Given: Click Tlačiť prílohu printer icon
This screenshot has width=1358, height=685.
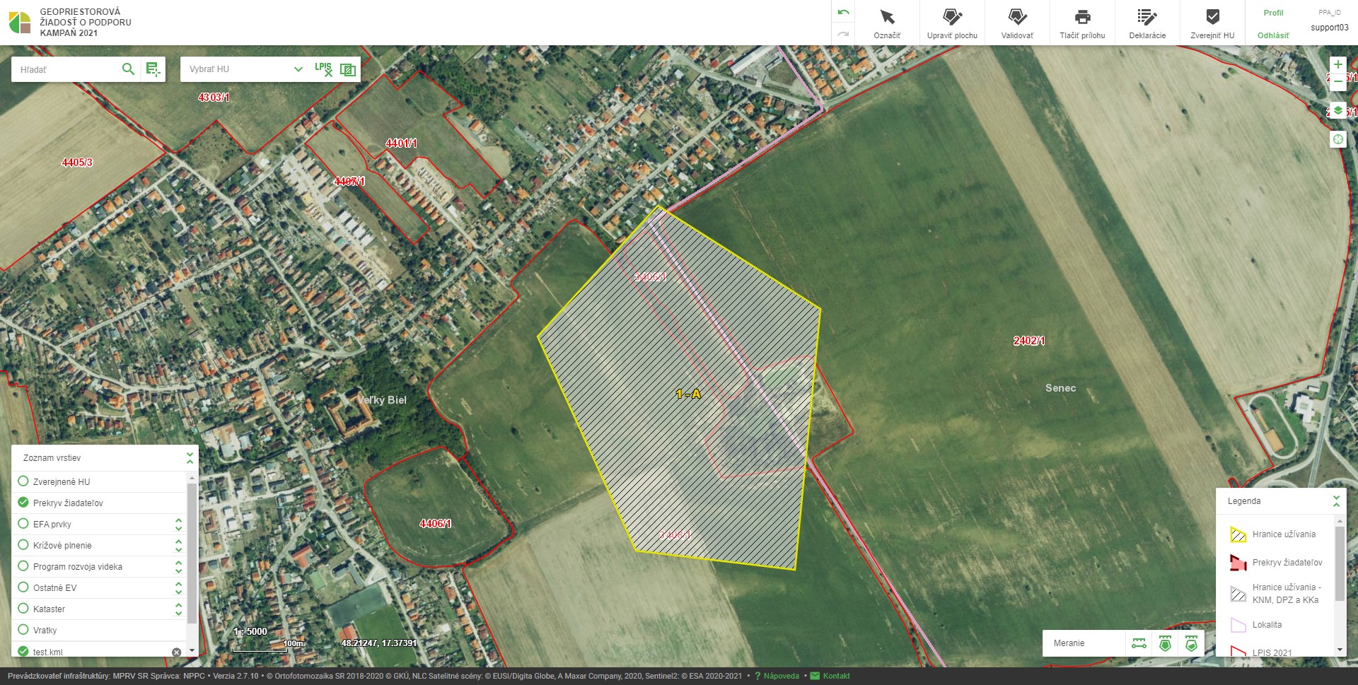Looking at the screenshot, I should pos(1082,17).
